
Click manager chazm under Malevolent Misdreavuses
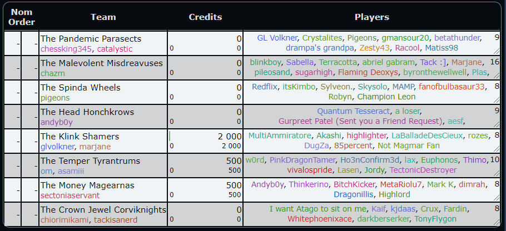pyautogui.click(x=52, y=73)
